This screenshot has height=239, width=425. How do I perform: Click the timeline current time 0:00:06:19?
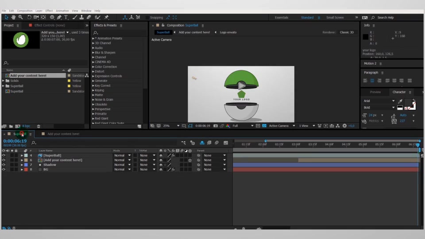[x=15, y=141]
